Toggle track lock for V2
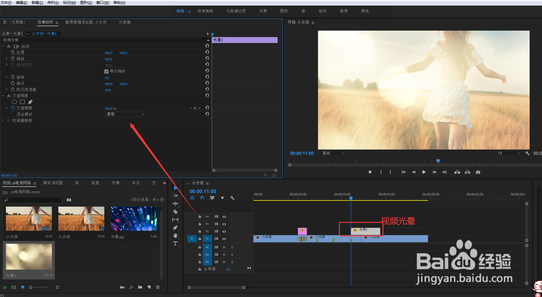The height and width of the screenshot is (297, 542). [200, 231]
